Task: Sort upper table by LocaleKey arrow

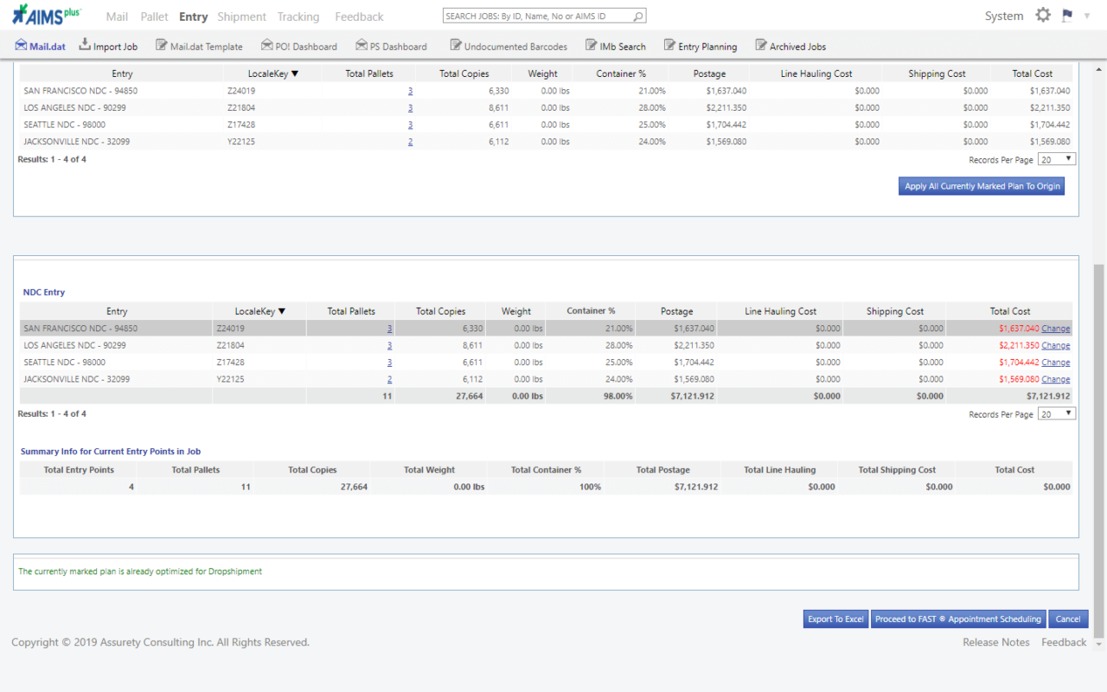Action: coord(295,74)
